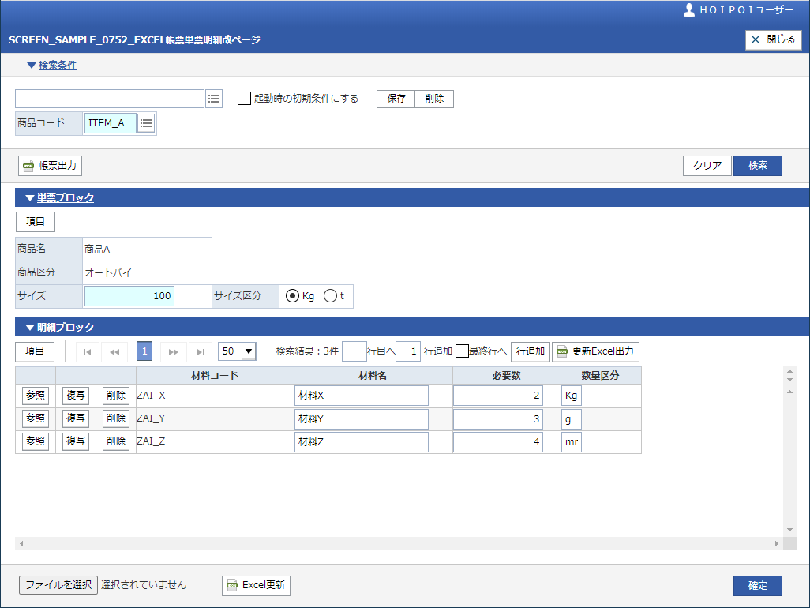Open the 項目 menu in 単票ブロック
This screenshot has width=810, height=608.
36,222
